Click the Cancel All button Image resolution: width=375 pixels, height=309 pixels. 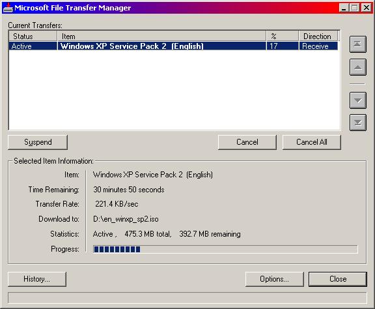pos(312,142)
